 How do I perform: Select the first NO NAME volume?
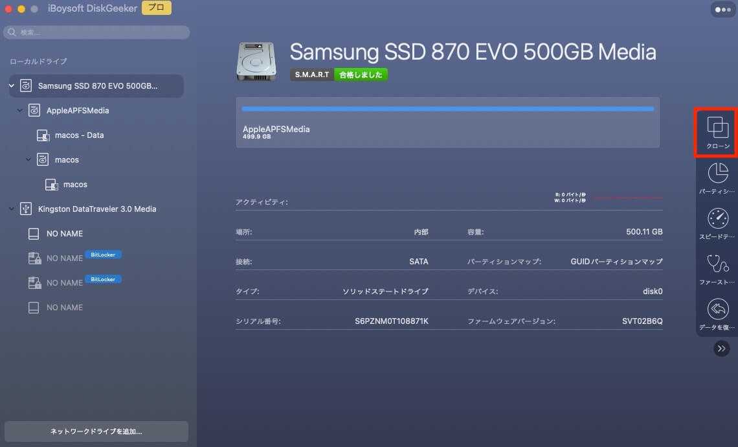click(65, 234)
